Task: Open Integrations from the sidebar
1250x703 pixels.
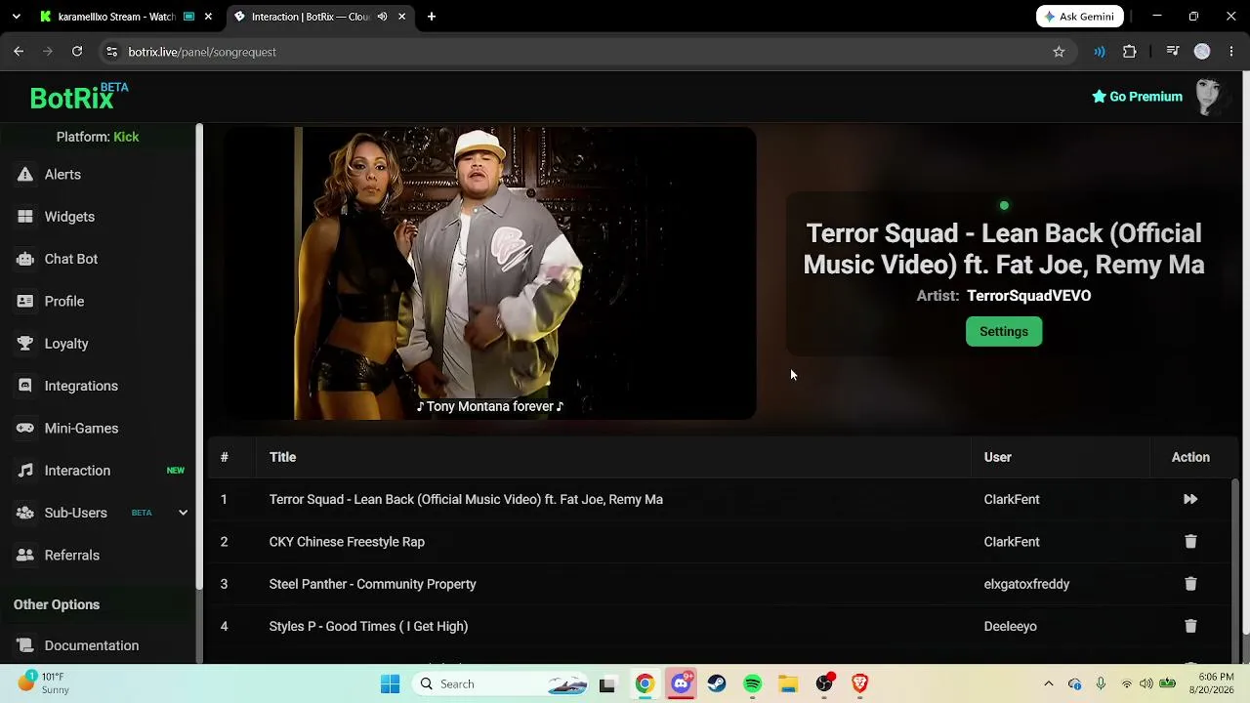Action: (x=81, y=386)
